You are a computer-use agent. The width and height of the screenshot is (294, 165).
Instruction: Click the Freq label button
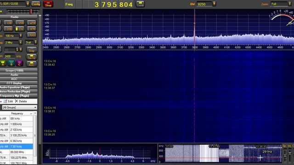point(69,4)
